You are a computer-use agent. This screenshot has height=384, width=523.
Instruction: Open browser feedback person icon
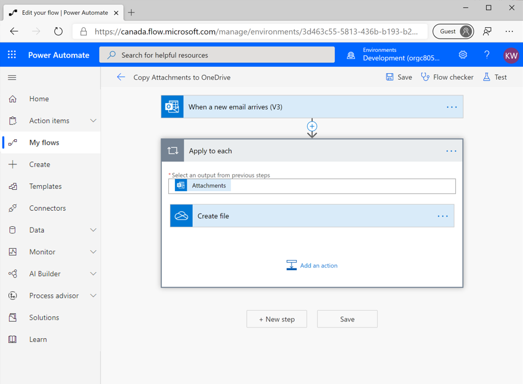point(487,32)
